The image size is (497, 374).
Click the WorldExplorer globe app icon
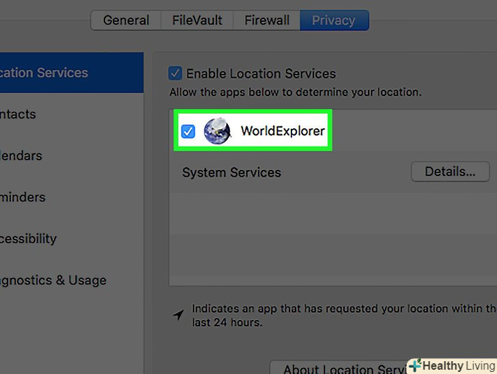218,130
